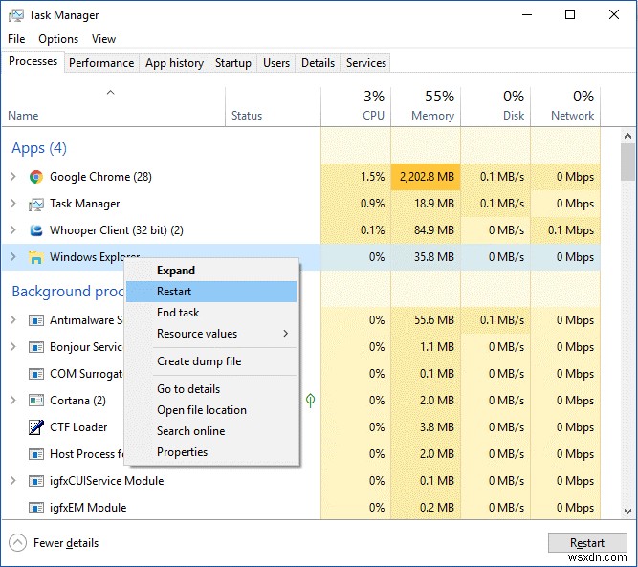The width and height of the screenshot is (638, 567).
Task: Switch to the App history tab
Action: pos(174,63)
